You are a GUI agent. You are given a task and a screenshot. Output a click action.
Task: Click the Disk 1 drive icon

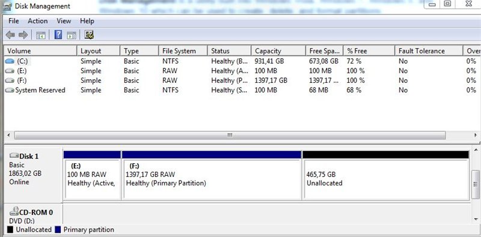(x=14, y=155)
